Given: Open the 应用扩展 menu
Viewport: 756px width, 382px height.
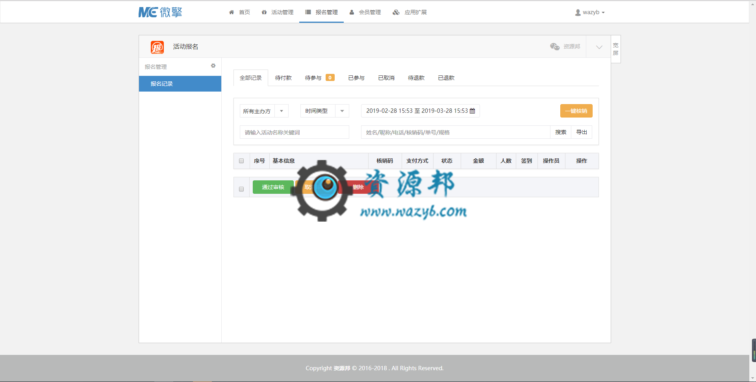Looking at the screenshot, I should coord(409,12).
